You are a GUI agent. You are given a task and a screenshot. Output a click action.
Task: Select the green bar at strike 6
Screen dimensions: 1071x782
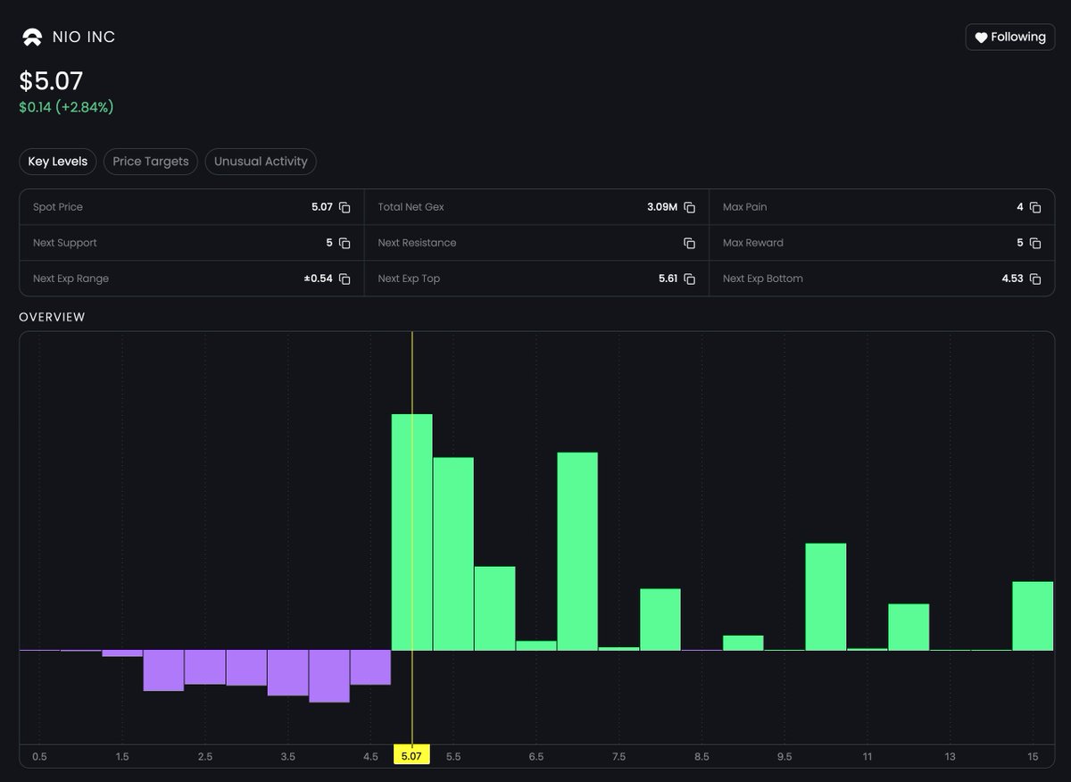[494, 608]
